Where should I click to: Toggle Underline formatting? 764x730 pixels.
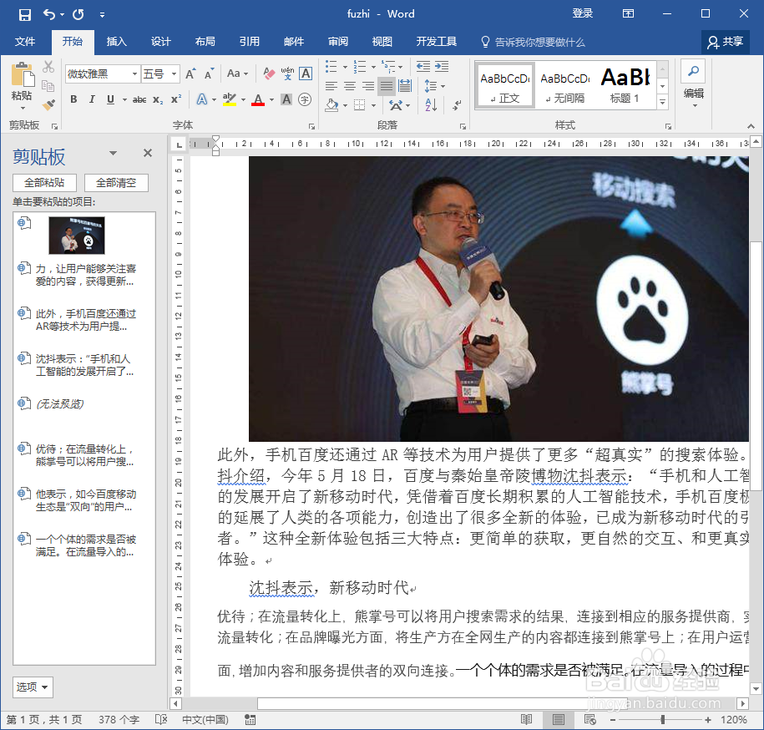click(x=110, y=100)
